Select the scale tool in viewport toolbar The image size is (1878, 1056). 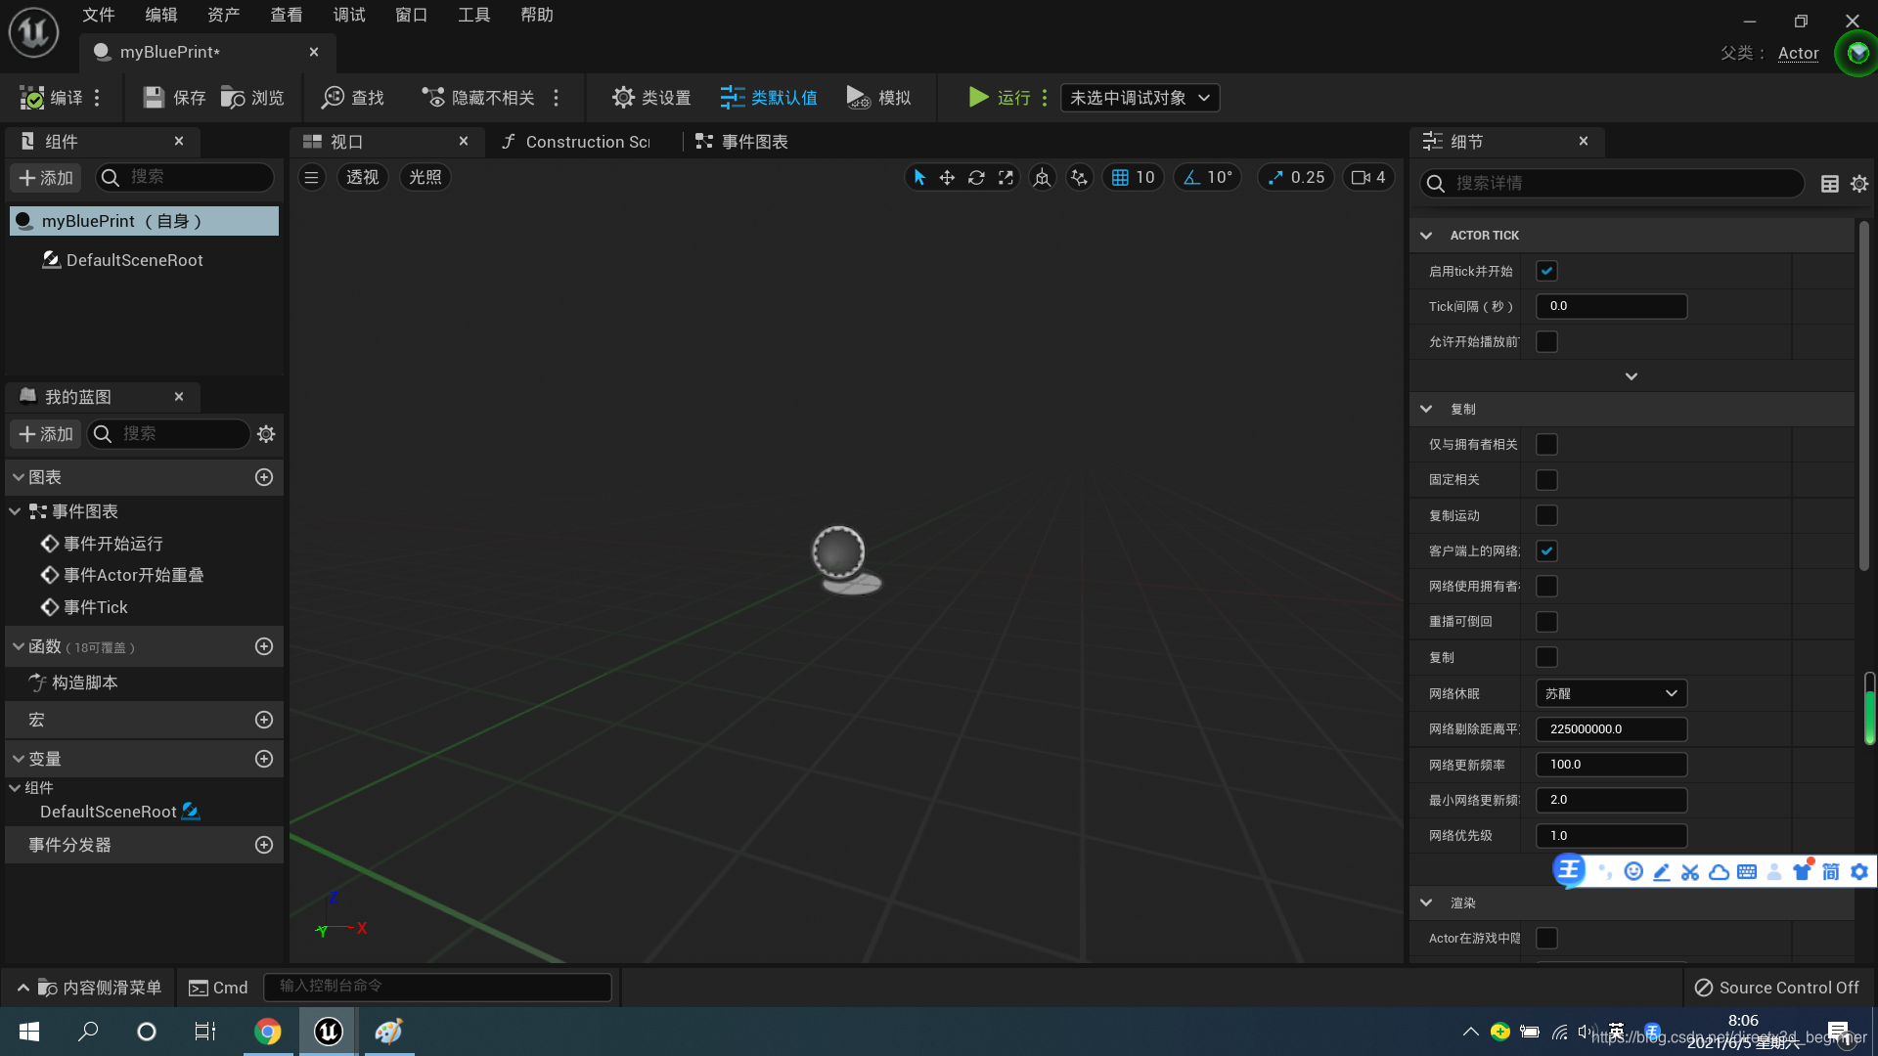[x=1006, y=178]
